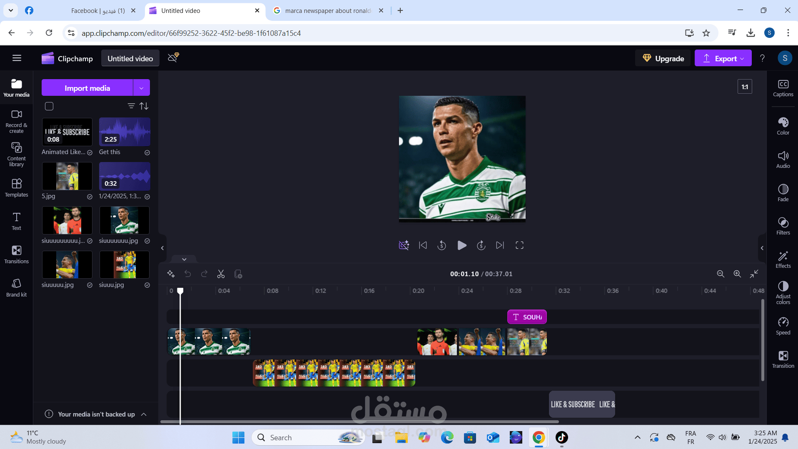
Task: Open Record & create sidebar tab
Action: 16,122
